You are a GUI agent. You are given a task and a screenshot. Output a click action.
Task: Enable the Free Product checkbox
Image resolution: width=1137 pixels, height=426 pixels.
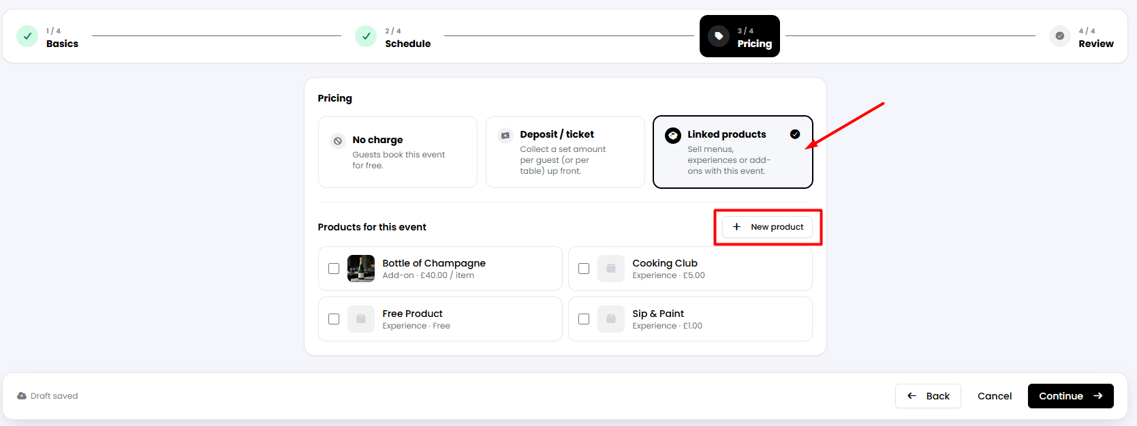[334, 319]
